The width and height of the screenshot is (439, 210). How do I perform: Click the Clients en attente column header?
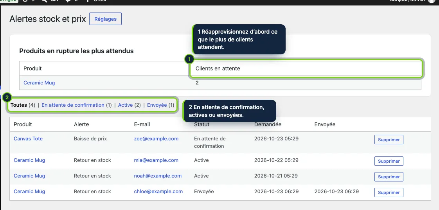point(218,68)
